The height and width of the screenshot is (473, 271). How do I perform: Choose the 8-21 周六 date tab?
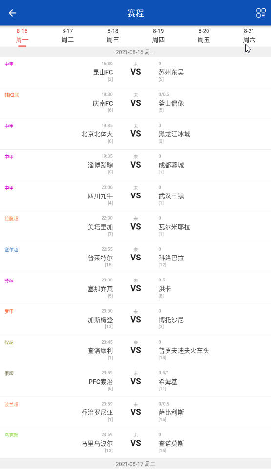[249, 36]
